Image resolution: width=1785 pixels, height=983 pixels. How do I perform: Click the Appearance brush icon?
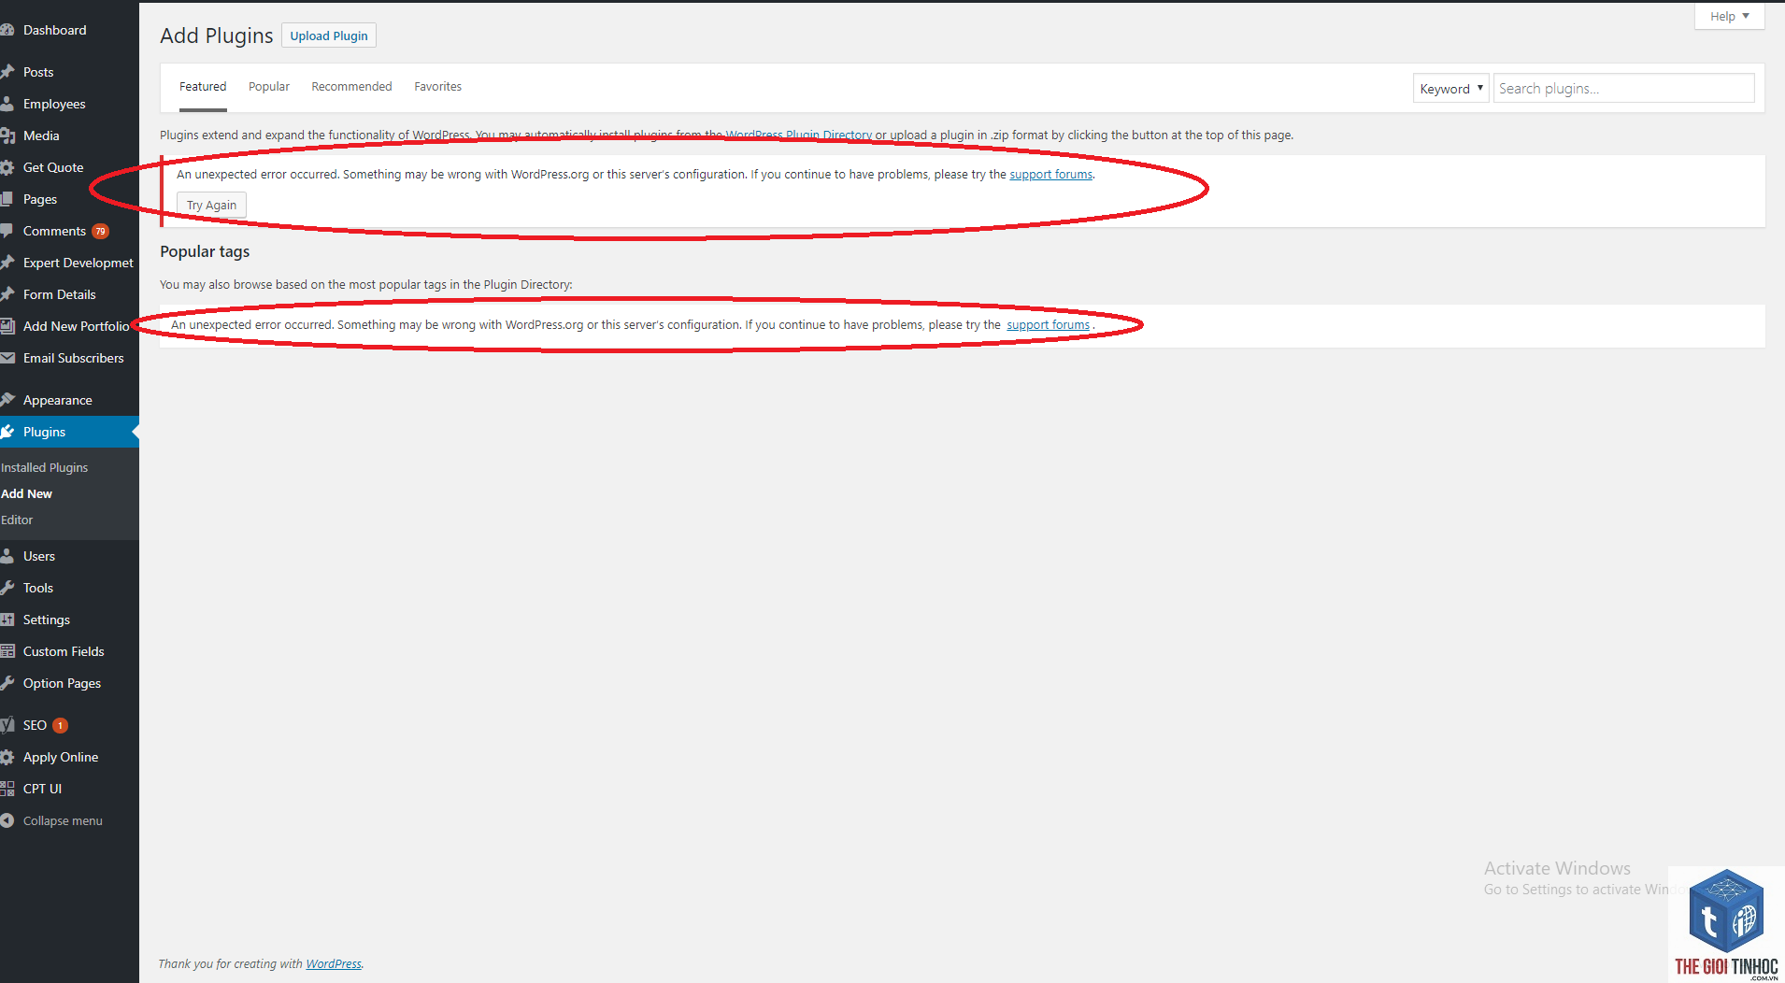point(7,400)
